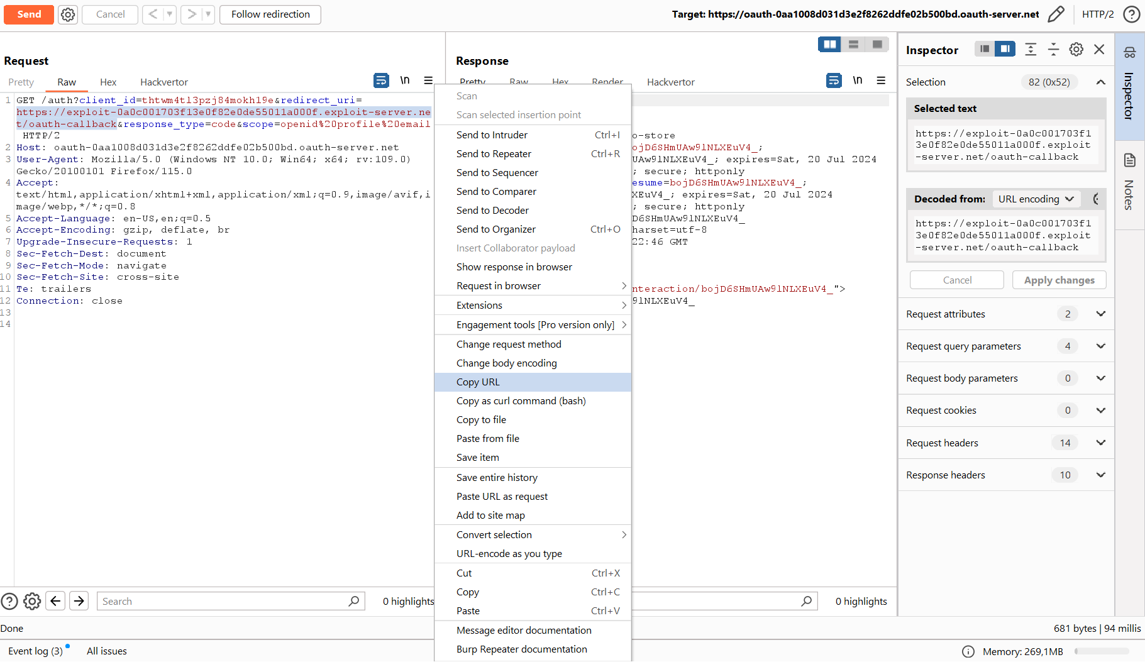This screenshot has height=662, width=1145.
Task: Show non-printable characters in Response
Action: click(x=858, y=80)
